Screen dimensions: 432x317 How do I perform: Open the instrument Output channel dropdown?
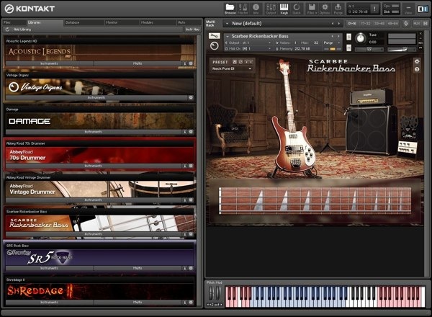click(248, 43)
